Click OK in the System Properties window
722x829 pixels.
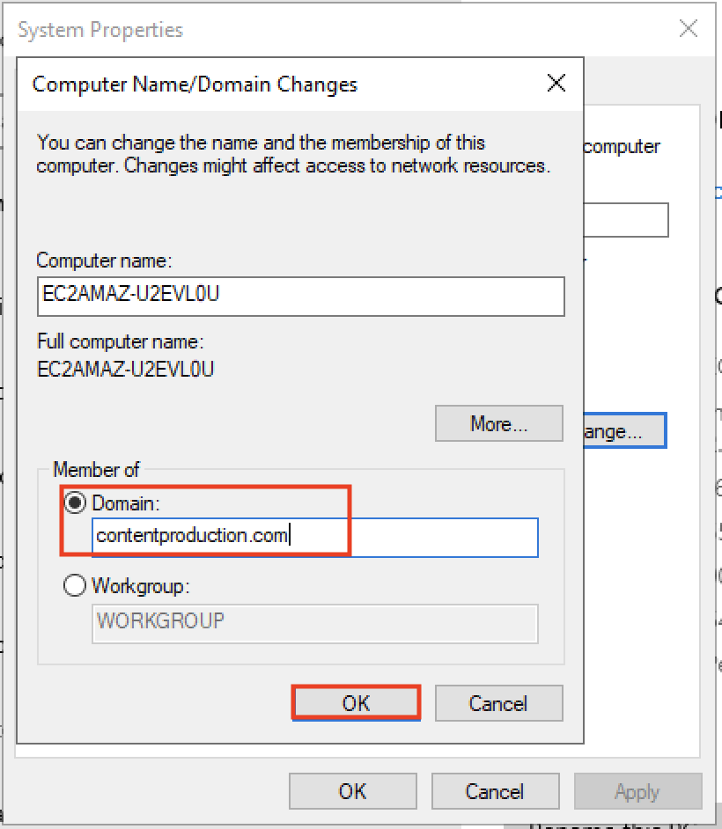(353, 791)
